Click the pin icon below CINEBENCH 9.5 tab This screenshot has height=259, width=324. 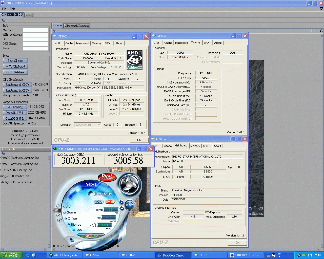click(x=3, y=20)
